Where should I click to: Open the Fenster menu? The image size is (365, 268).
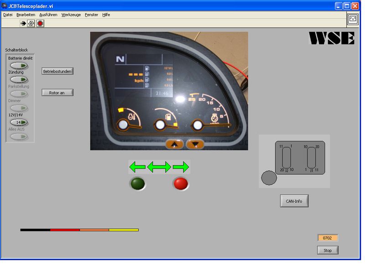pos(91,15)
